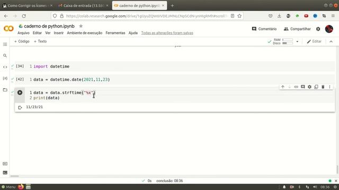
Task: Open code snippets sidebar icon
Action: coord(5,67)
